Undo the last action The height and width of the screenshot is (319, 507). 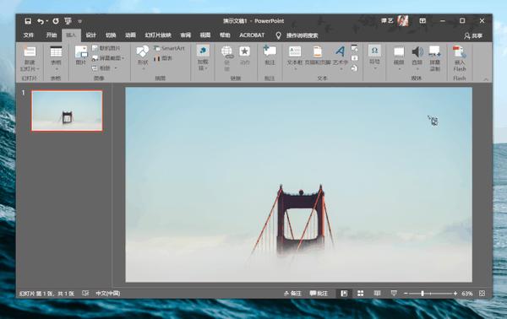click(41, 21)
